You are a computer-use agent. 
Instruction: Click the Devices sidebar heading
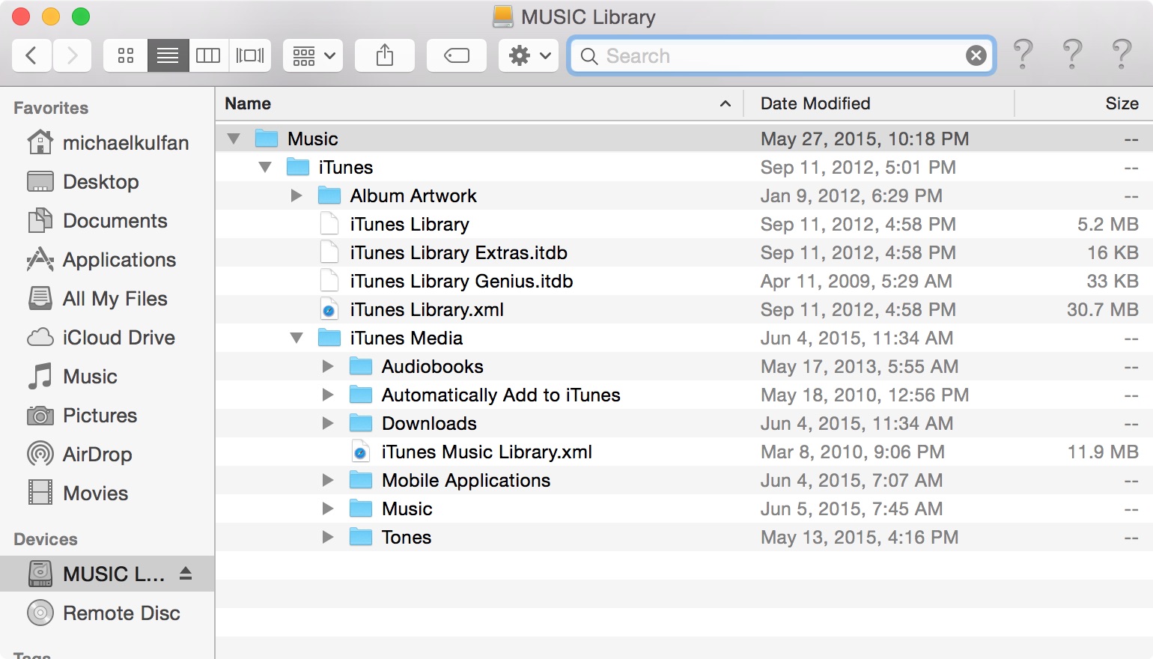point(46,539)
